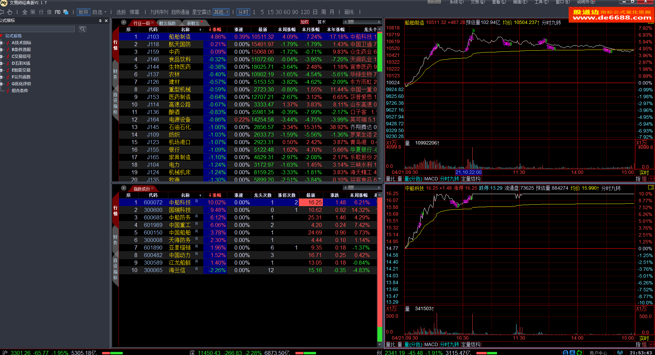Viewport: 655px width, 355px height.
Task: Select 算术 averaging mode
Action: coord(322,22)
